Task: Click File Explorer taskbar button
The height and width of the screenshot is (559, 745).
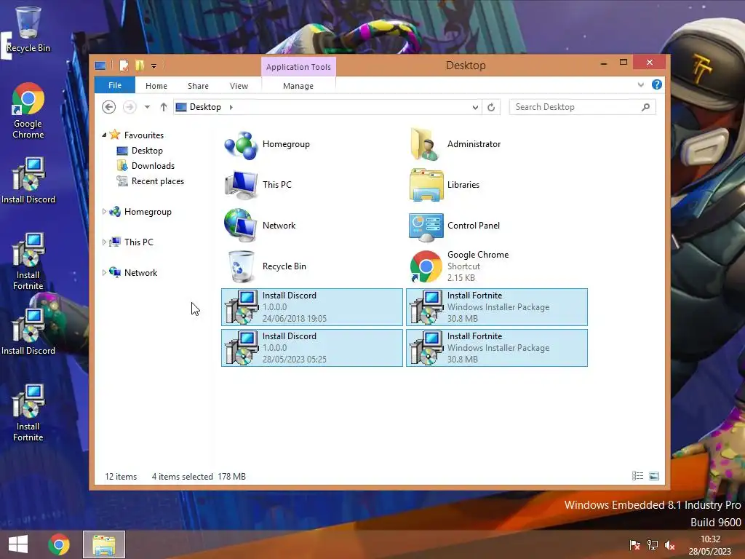Action: coord(104,544)
